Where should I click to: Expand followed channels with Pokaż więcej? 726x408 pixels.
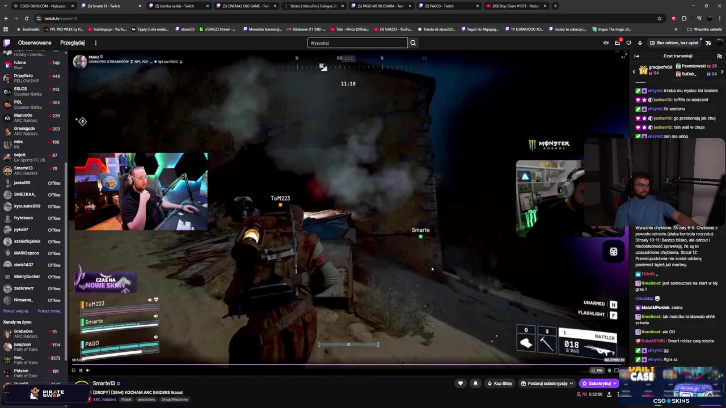15,311
